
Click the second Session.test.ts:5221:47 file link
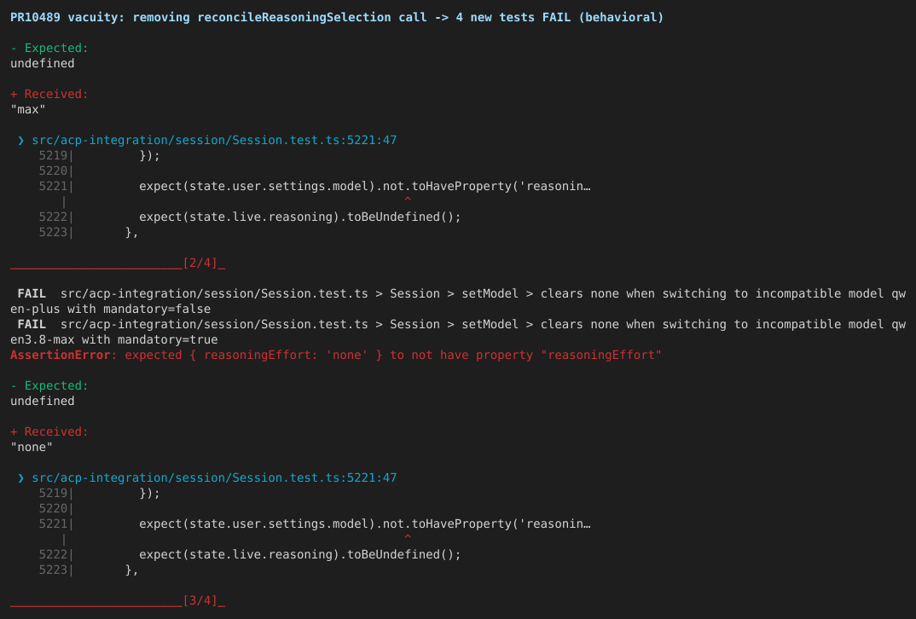tap(214, 477)
